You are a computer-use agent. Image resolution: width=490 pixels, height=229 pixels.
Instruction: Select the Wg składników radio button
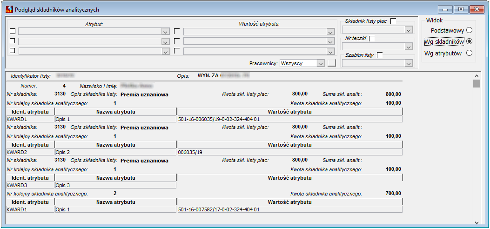coord(469,41)
